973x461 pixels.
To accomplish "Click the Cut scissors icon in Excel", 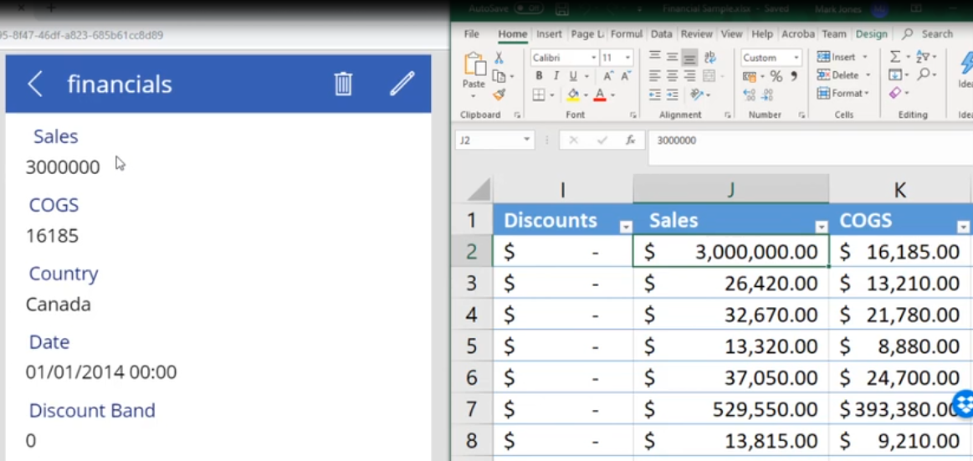I will [499, 58].
